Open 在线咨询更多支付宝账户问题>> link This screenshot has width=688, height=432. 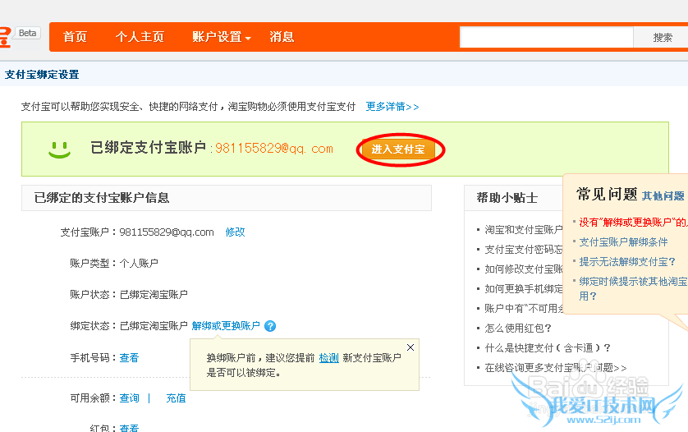(556, 367)
